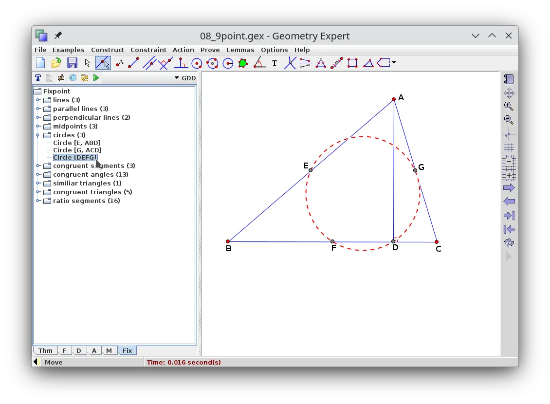The width and height of the screenshot is (550, 404).
Task: Select the Triangle tool
Action: tap(368, 63)
